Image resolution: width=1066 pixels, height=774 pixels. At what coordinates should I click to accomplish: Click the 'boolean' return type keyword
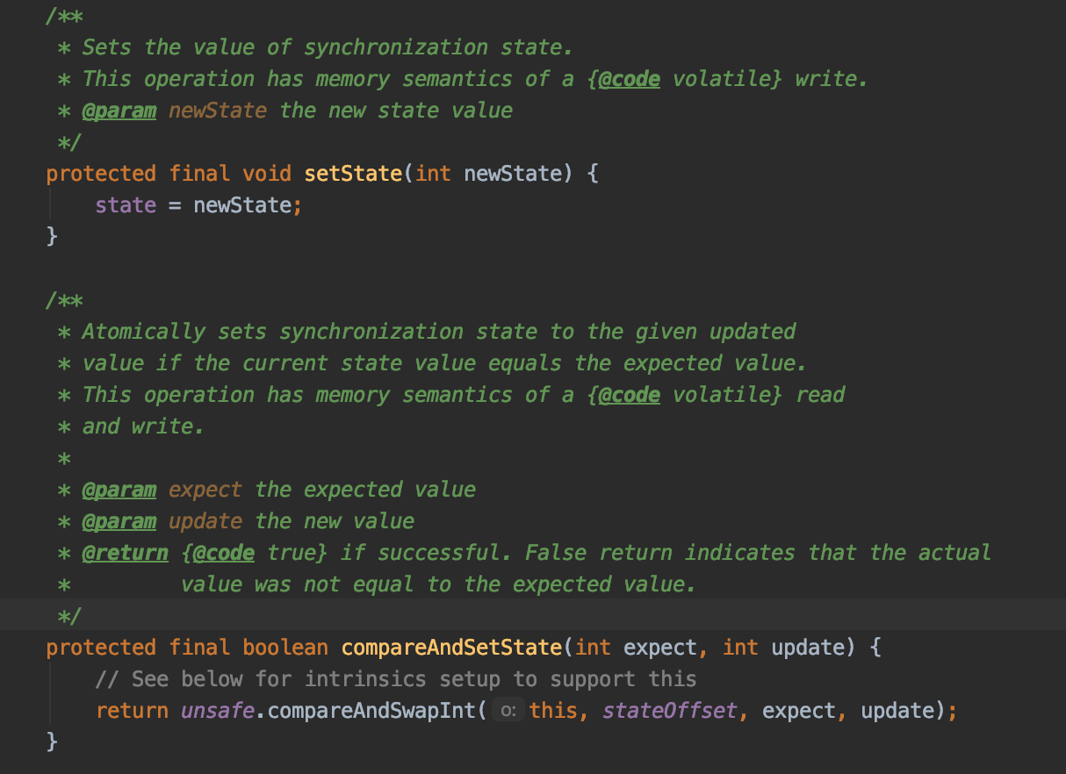click(x=285, y=648)
